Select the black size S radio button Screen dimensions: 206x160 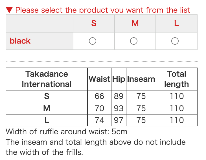pos(93,41)
